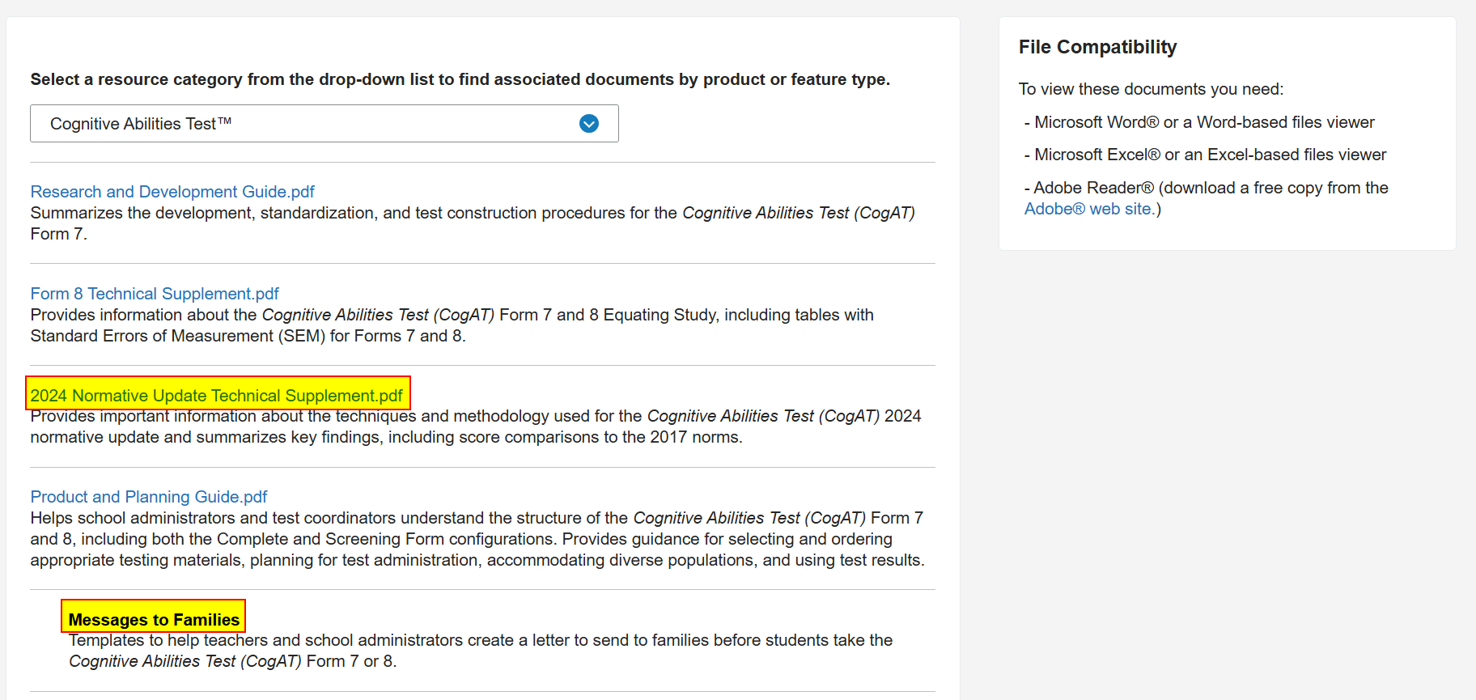Viewport: 1476px width, 700px height.
Task: Click the Microsoft Word® viewer requirement line
Action: [x=1199, y=122]
